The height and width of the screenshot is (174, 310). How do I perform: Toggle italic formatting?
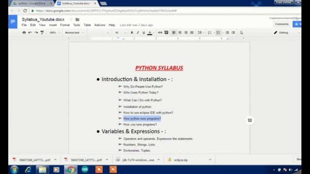click(138, 32)
